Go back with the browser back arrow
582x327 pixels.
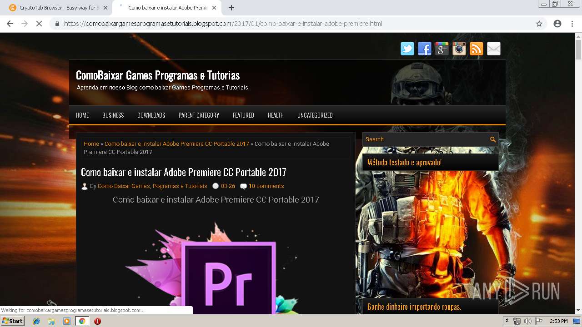pyautogui.click(x=10, y=24)
